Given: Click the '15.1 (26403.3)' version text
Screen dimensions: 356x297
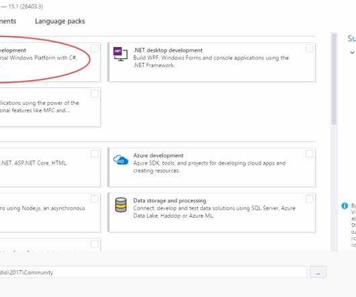Looking at the screenshot, I should pyautogui.click(x=26, y=6).
